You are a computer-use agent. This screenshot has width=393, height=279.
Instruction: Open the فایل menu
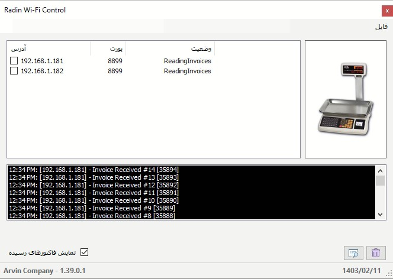click(381, 27)
